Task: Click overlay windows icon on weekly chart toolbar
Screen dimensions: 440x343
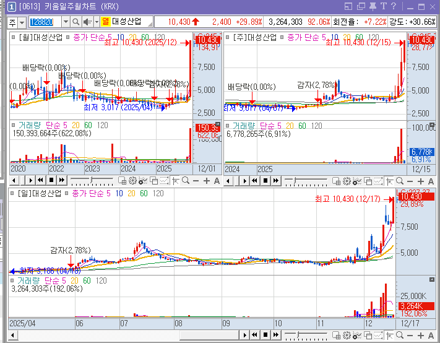Action: pos(368,181)
